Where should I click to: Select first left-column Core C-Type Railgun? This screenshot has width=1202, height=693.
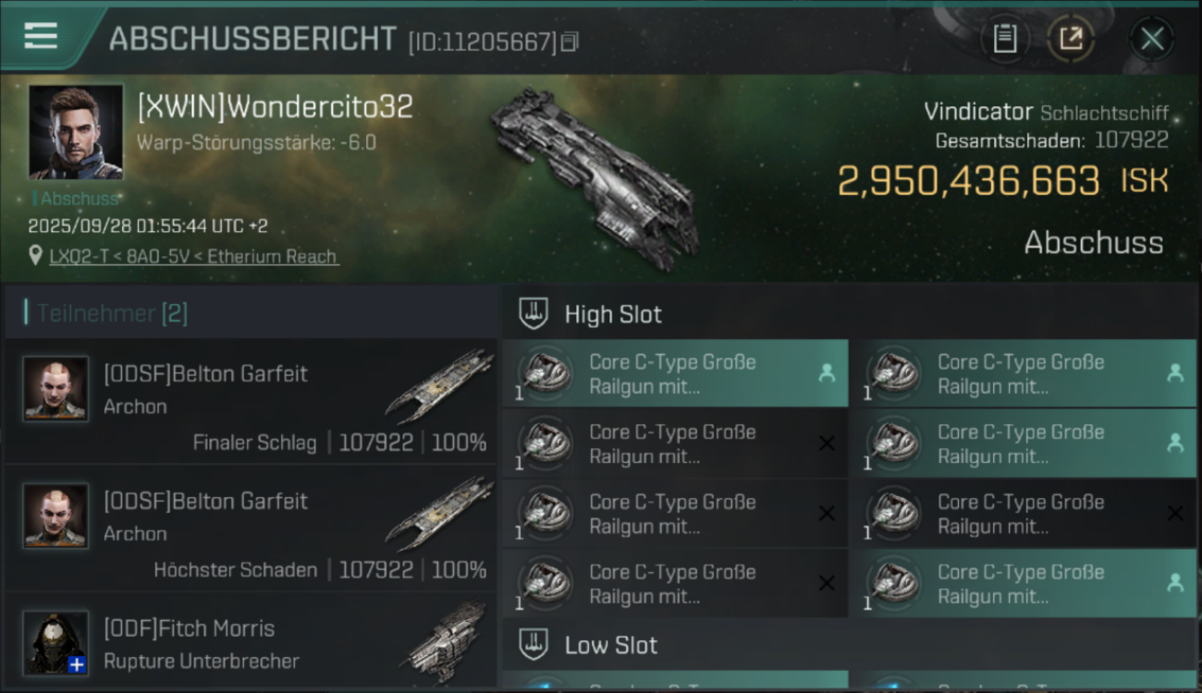point(675,373)
